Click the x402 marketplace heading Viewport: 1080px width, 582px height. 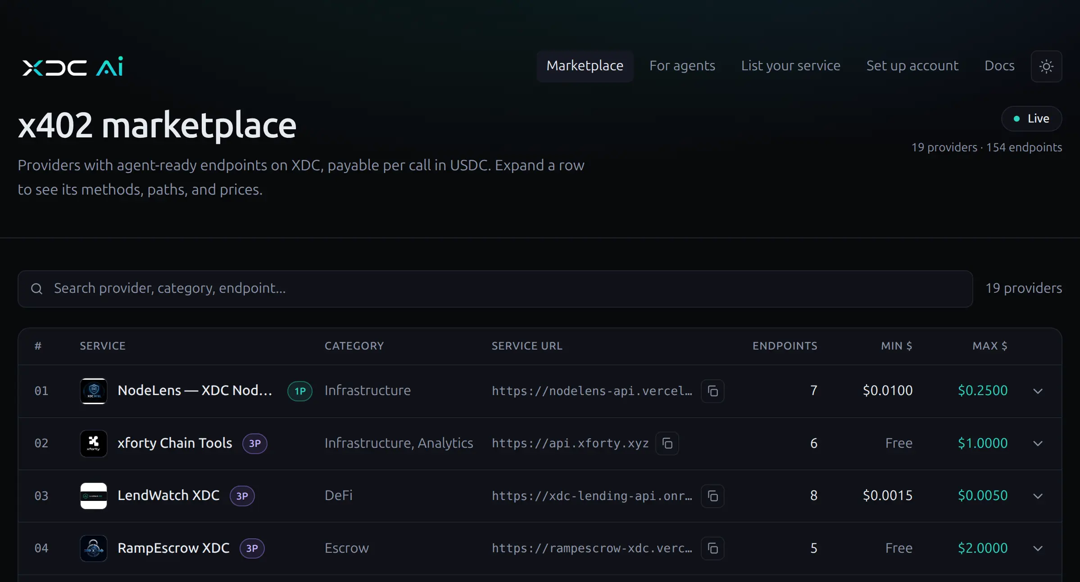click(157, 125)
